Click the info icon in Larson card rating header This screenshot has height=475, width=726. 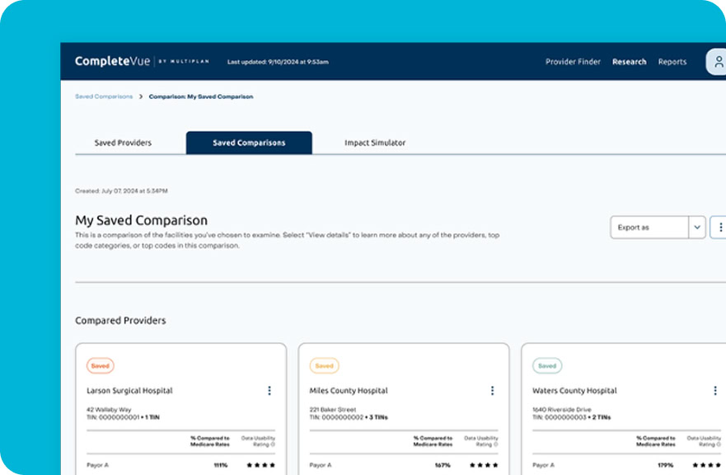tap(273, 444)
